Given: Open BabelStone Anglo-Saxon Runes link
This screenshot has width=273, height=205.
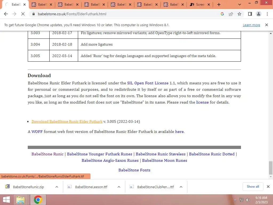Looking at the screenshot, I should (110, 160).
